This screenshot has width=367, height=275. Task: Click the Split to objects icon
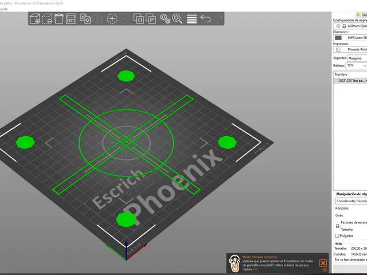pyautogui.click(x=139, y=19)
